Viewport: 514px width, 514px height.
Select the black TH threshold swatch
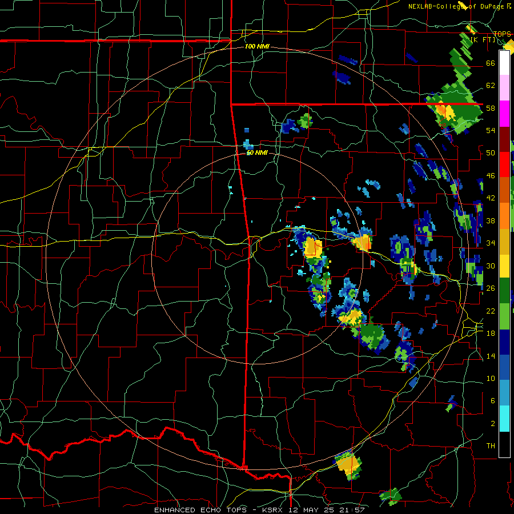click(x=504, y=444)
